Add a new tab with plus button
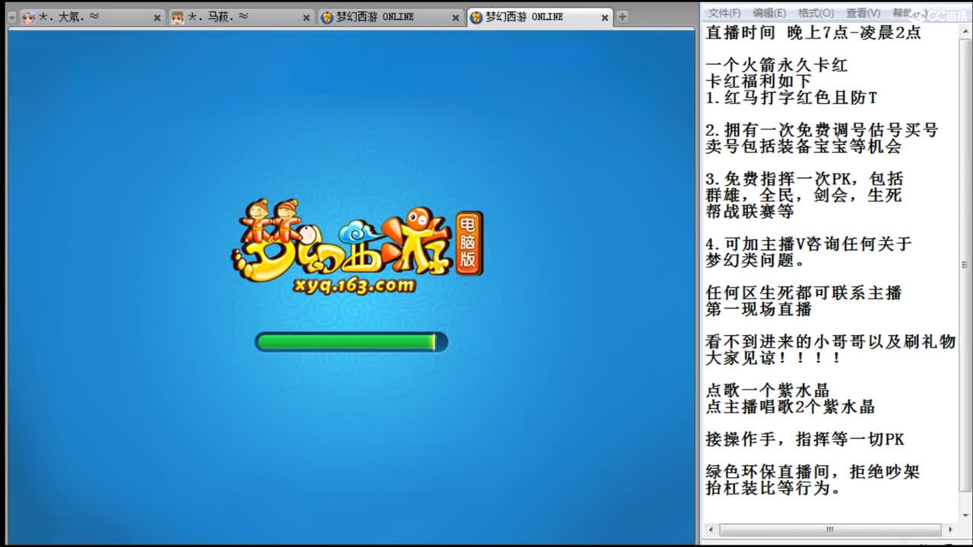 tap(622, 17)
